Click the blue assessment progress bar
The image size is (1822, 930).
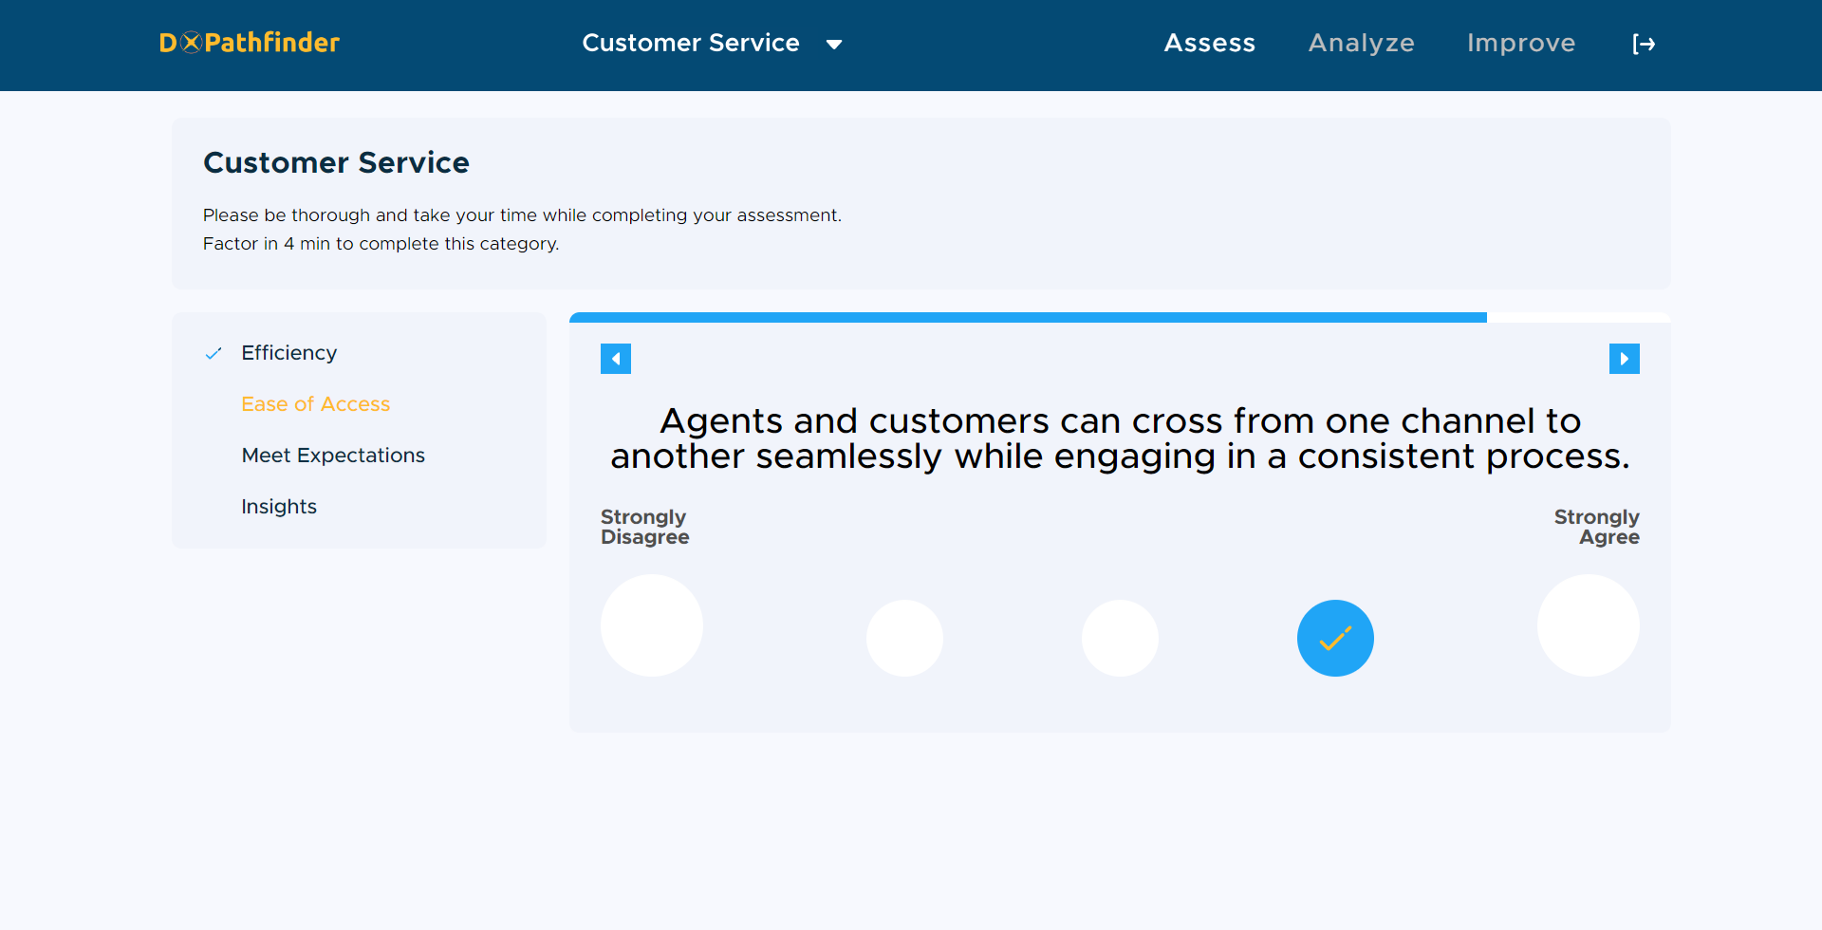(1028, 318)
